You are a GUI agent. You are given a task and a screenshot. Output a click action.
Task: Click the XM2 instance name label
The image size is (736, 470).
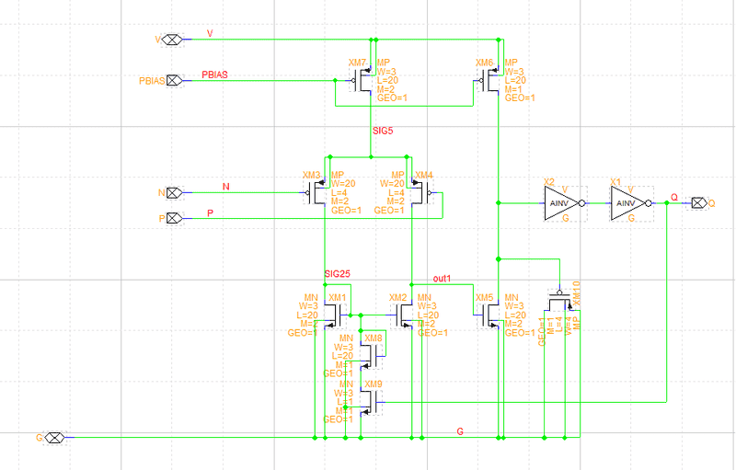click(397, 298)
